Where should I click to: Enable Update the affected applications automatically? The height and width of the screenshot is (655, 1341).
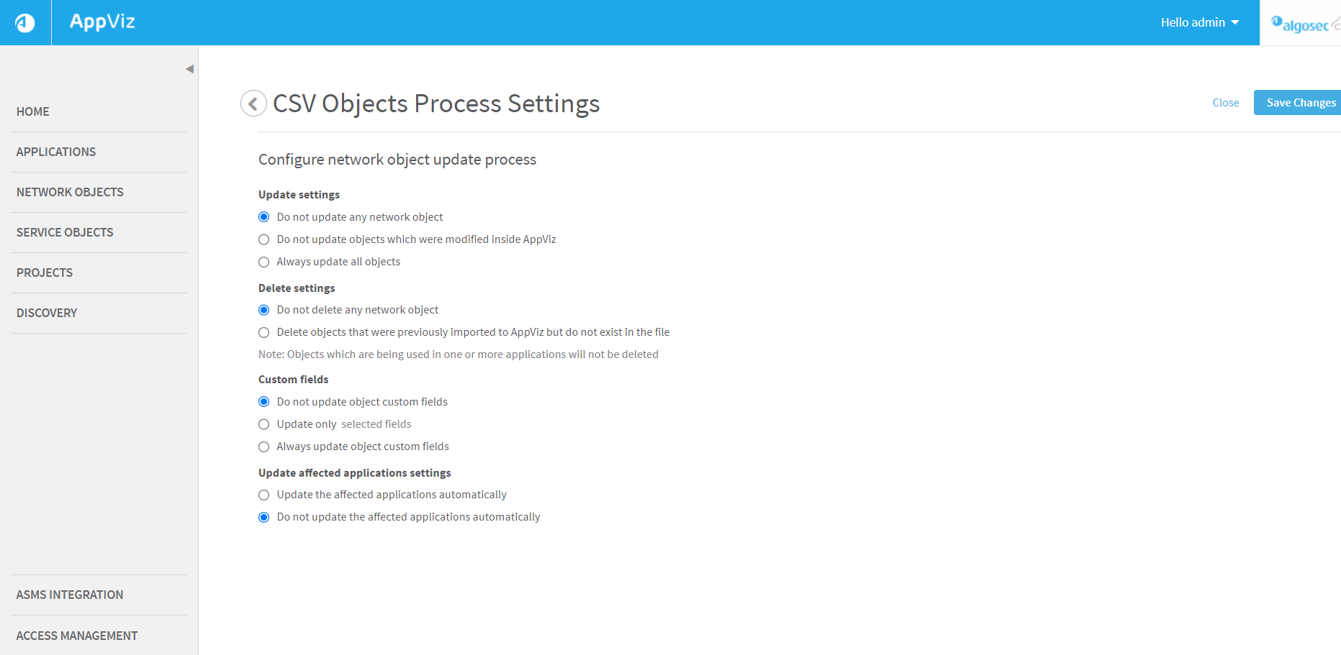click(264, 495)
